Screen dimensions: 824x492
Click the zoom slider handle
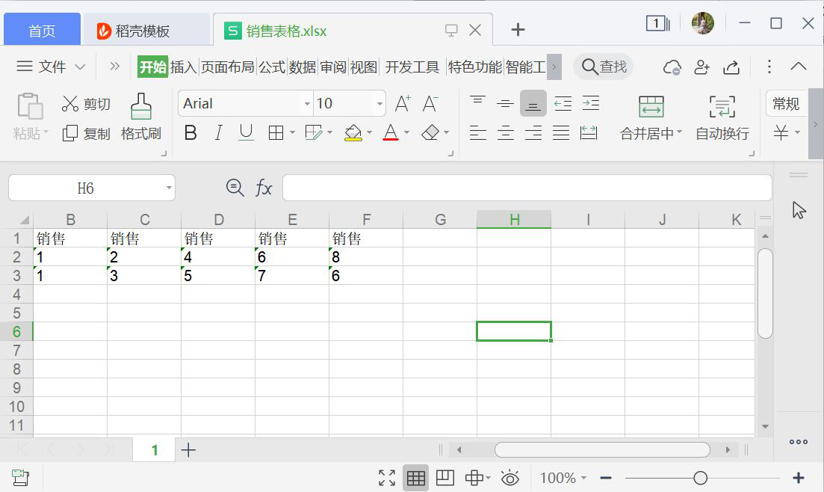point(700,478)
